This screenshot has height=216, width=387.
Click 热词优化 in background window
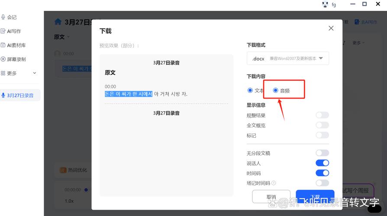[x=74, y=170]
